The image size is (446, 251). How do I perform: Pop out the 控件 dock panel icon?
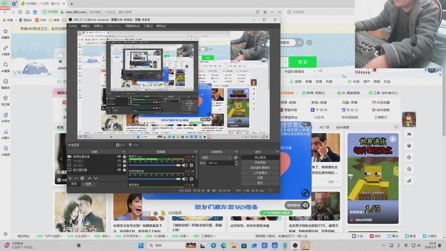[x=277, y=152]
